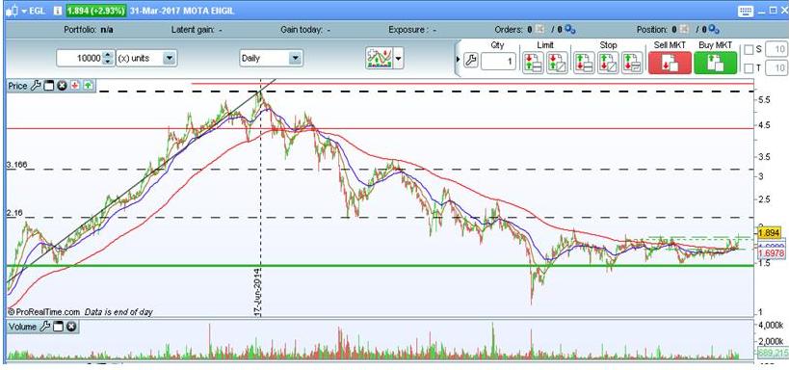
Task: Click the second Stop order icon
Action: point(608,63)
